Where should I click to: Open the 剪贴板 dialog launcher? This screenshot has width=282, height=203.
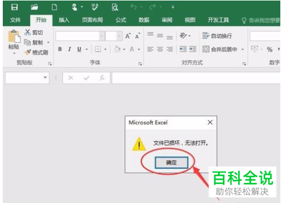click(x=50, y=64)
